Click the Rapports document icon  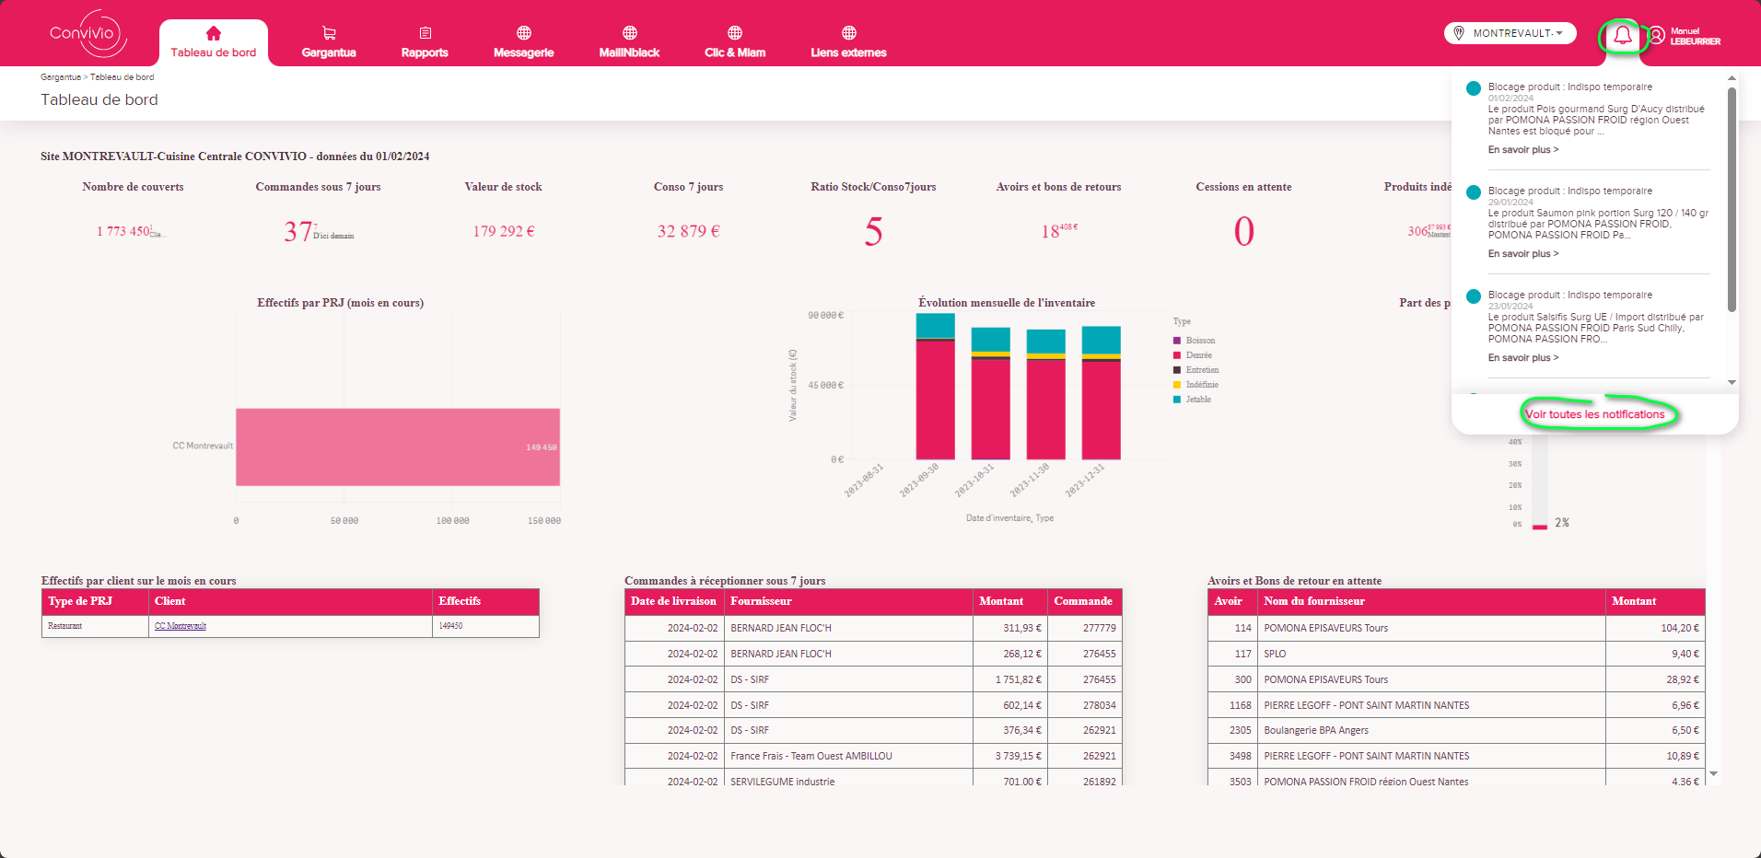coord(425,33)
